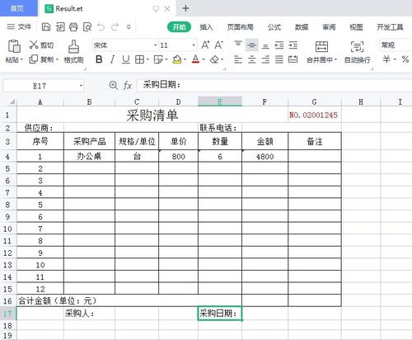Click the fill color bucket swatch
This screenshot has width=412, height=340.
tap(177, 59)
